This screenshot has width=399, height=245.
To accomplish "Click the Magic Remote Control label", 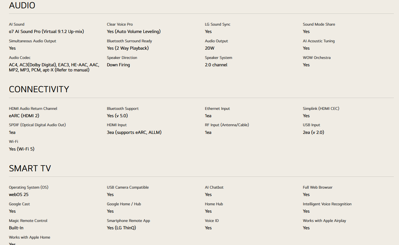I will pyautogui.click(x=28, y=221).
